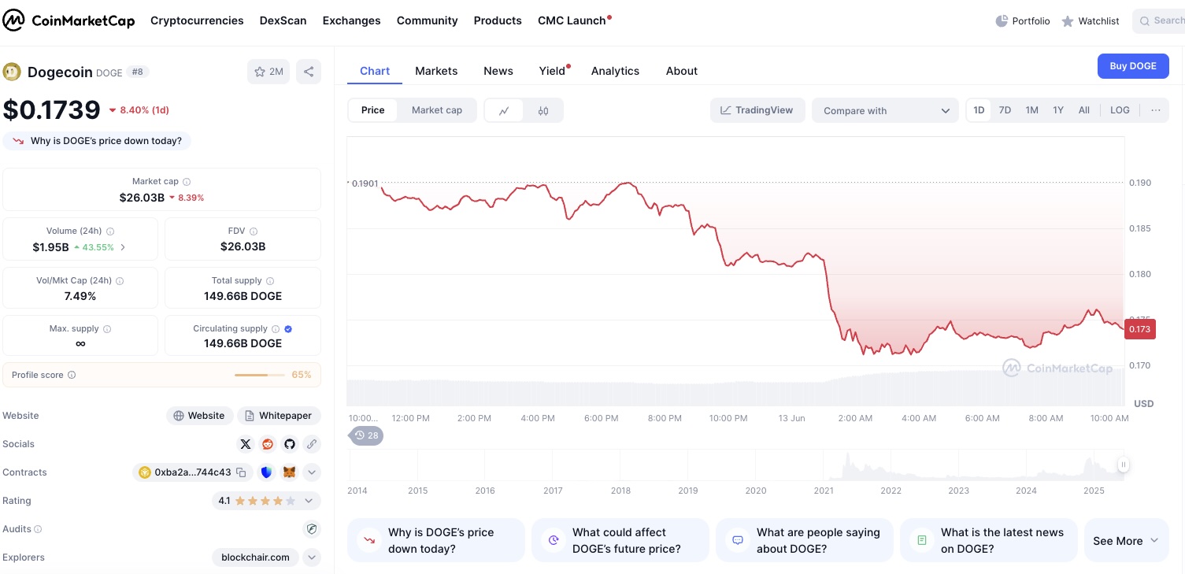The width and height of the screenshot is (1185, 574).
Task: Click the Profile score info icon
Action: 72,375
